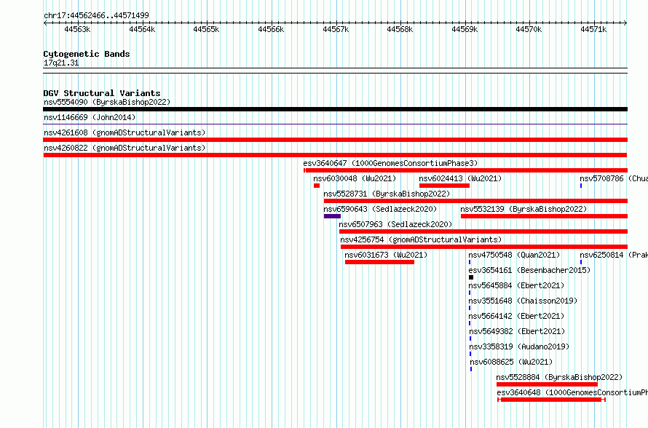Open the nsv5664142 (Ebert2021) label
648x428 pixels.
[x=516, y=316]
